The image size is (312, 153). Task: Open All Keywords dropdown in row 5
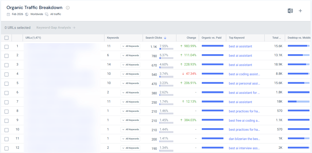click(x=130, y=83)
